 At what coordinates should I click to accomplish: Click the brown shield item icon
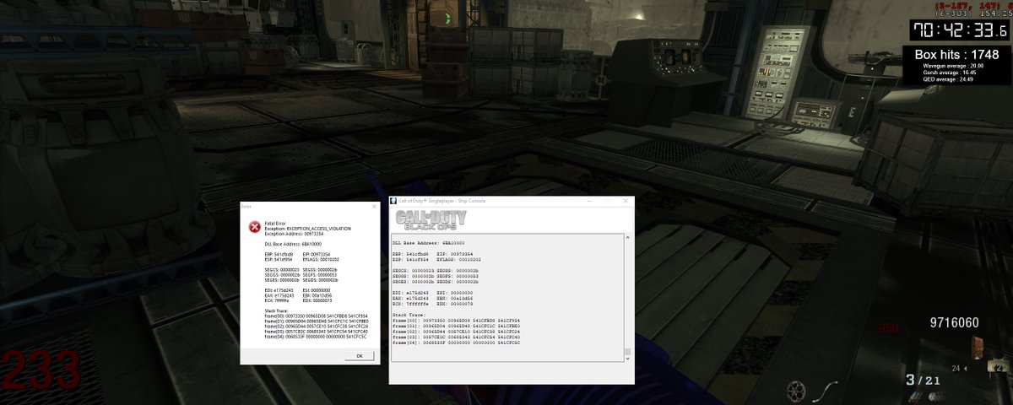pos(978,346)
